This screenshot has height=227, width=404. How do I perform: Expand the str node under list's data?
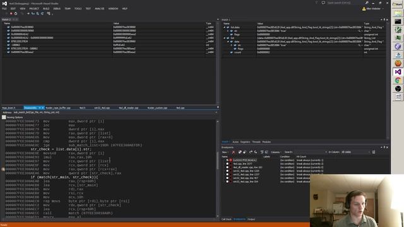(x=232, y=45)
